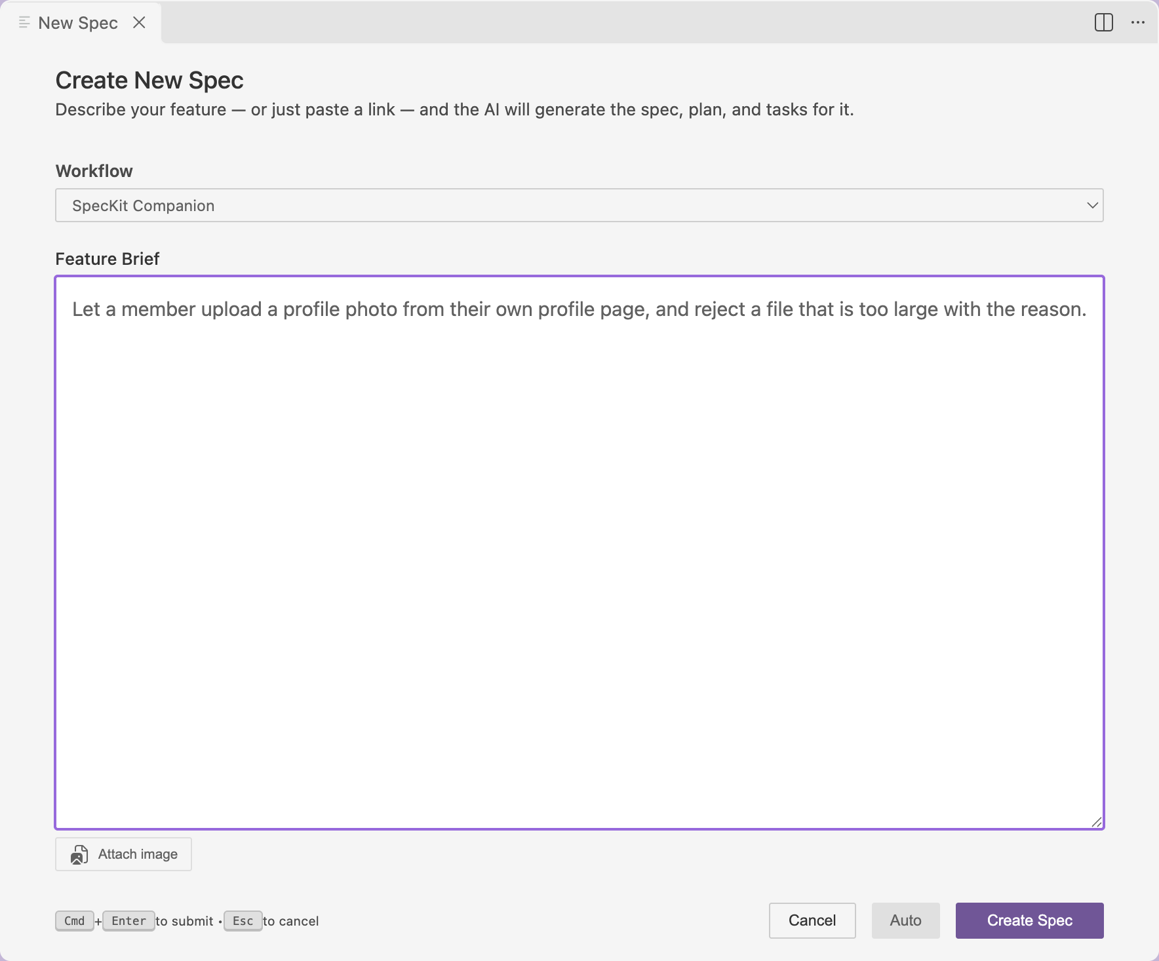This screenshot has height=961, width=1159.
Task: Select the New Spec tab
Action: point(81,22)
